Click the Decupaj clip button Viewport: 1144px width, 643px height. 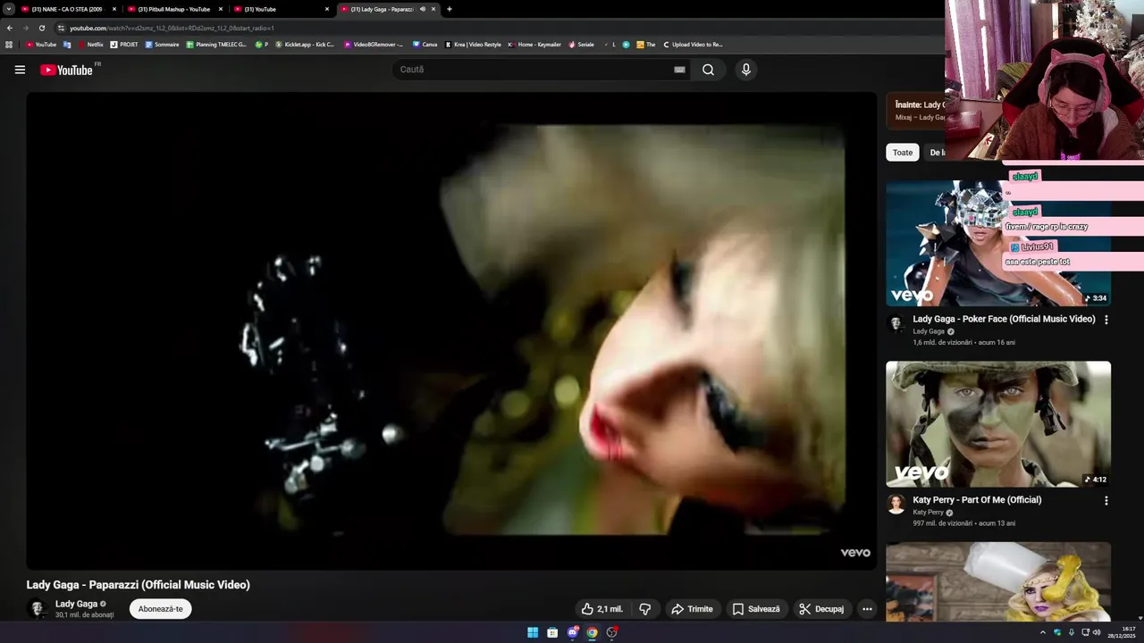tap(820, 609)
